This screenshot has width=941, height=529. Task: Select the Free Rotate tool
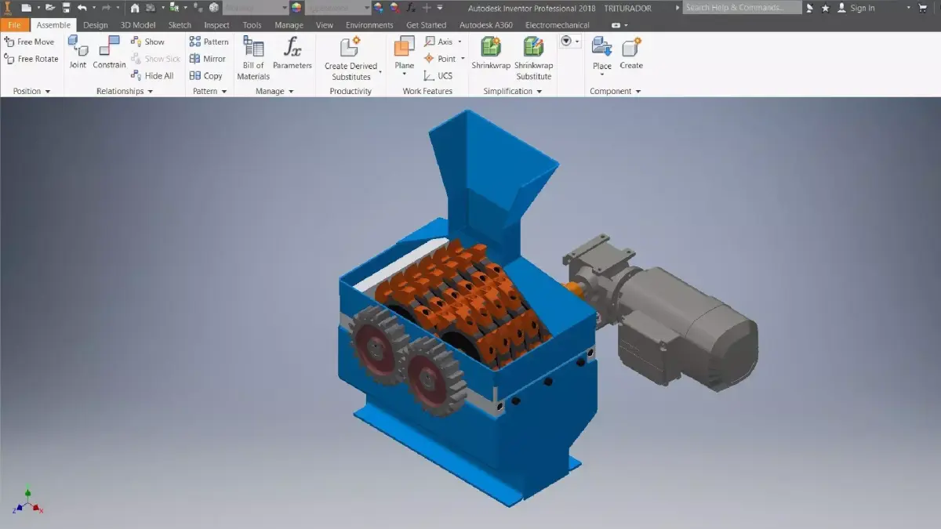31,59
